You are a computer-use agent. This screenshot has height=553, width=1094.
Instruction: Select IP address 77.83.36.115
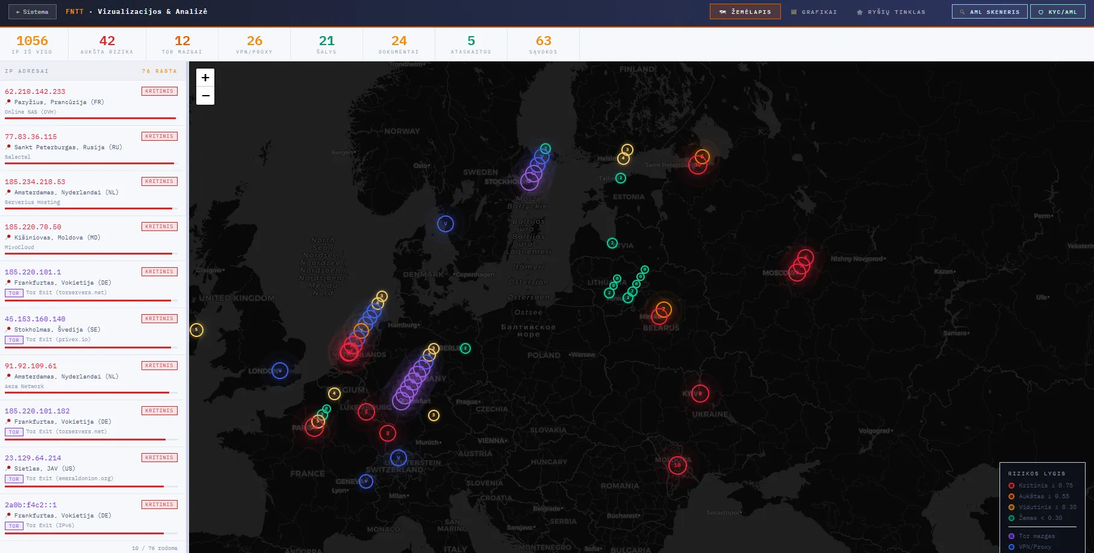point(31,137)
